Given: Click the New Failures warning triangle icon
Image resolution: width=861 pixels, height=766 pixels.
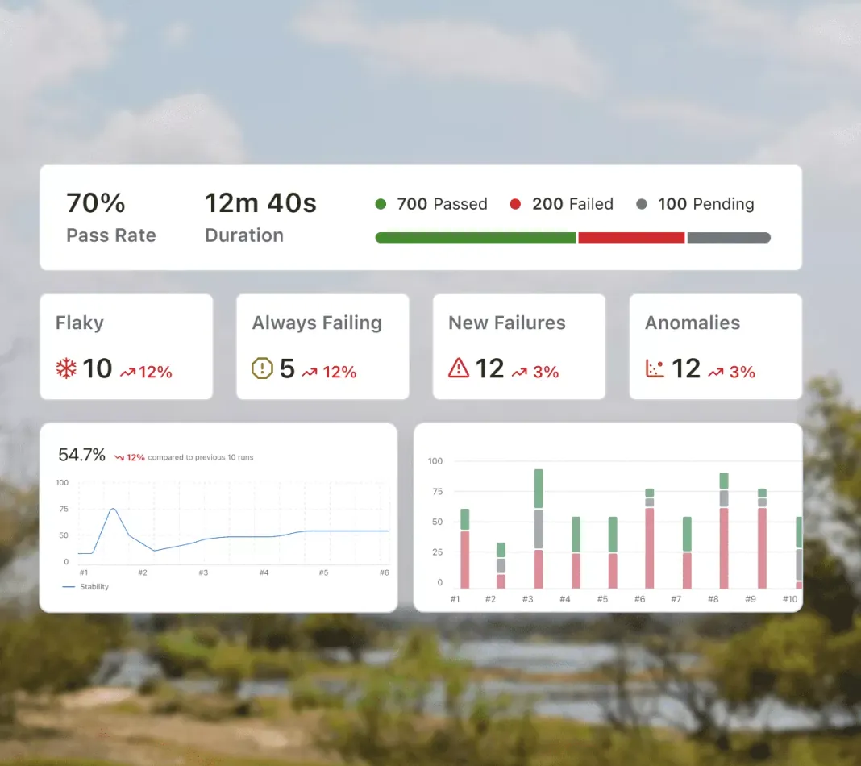Looking at the screenshot, I should pos(459,368).
